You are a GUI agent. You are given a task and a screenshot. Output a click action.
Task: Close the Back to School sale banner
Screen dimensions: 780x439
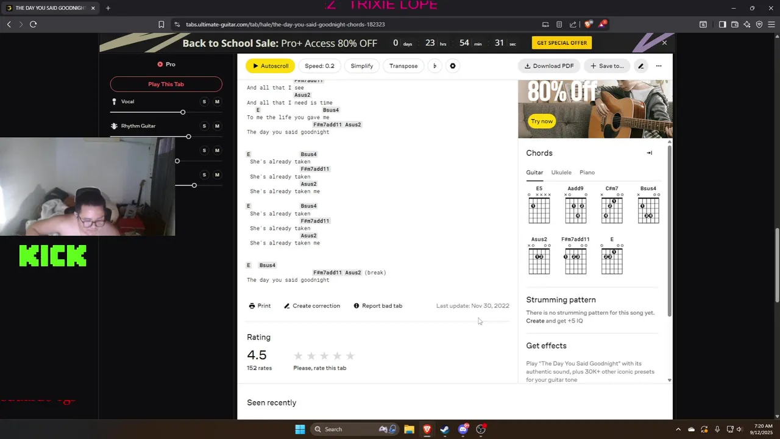click(x=664, y=43)
